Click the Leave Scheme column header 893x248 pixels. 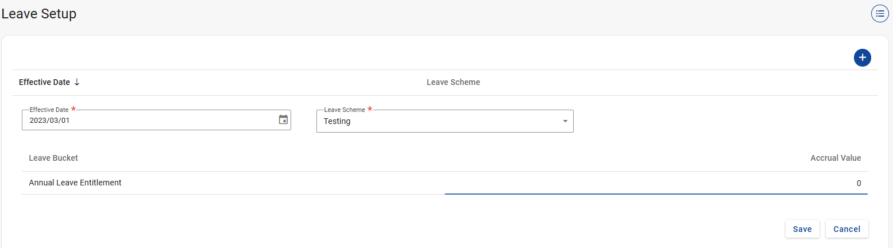[453, 82]
